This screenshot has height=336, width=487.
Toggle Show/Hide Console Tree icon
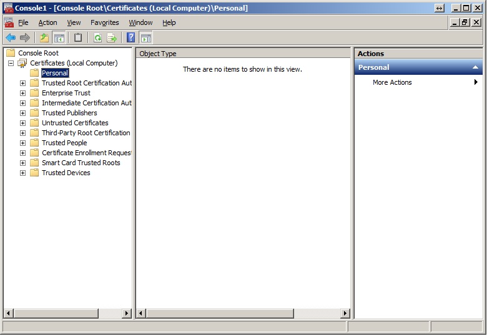(59, 38)
